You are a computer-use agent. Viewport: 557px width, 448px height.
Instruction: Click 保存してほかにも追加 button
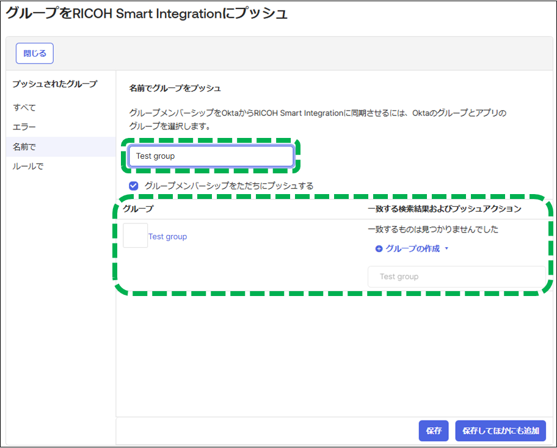click(x=501, y=431)
